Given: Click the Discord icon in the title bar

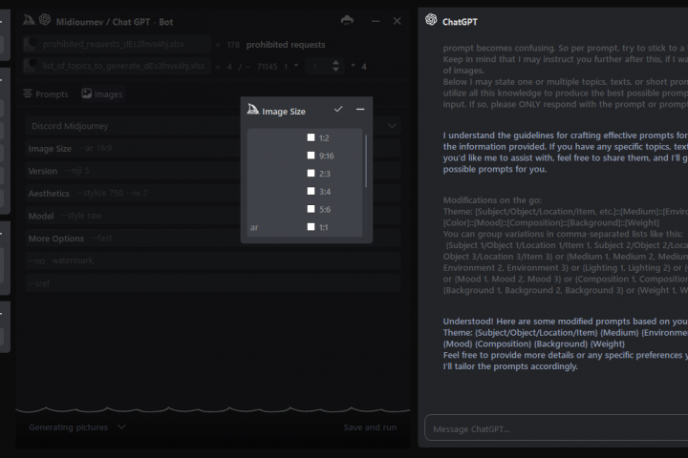Looking at the screenshot, I should coord(347,20).
